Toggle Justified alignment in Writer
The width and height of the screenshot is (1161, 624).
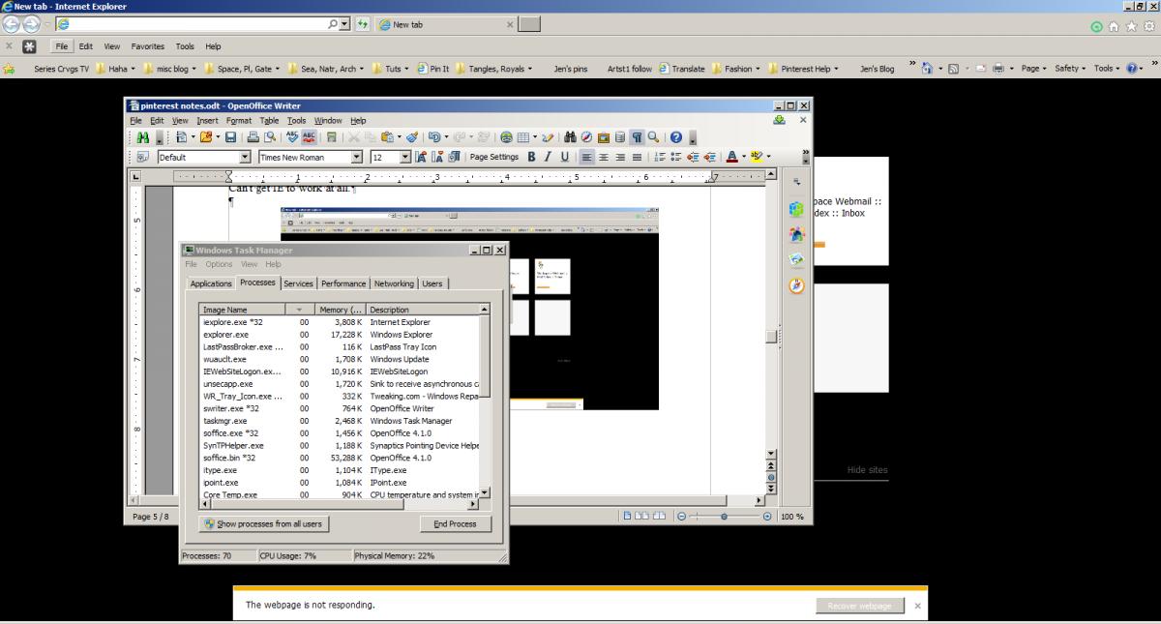(x=637, y=157)
